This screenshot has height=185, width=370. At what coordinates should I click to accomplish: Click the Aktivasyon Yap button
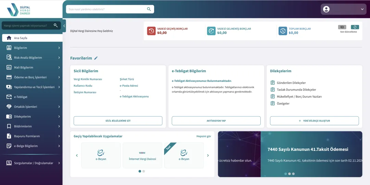pyautogui.click(x=216, y=121)
